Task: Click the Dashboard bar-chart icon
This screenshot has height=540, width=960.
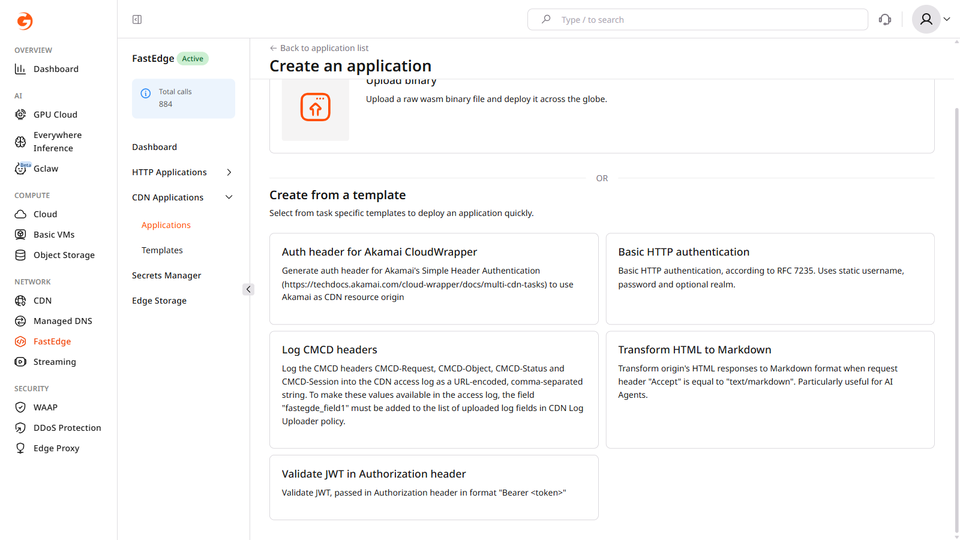Action: point(20,69)
